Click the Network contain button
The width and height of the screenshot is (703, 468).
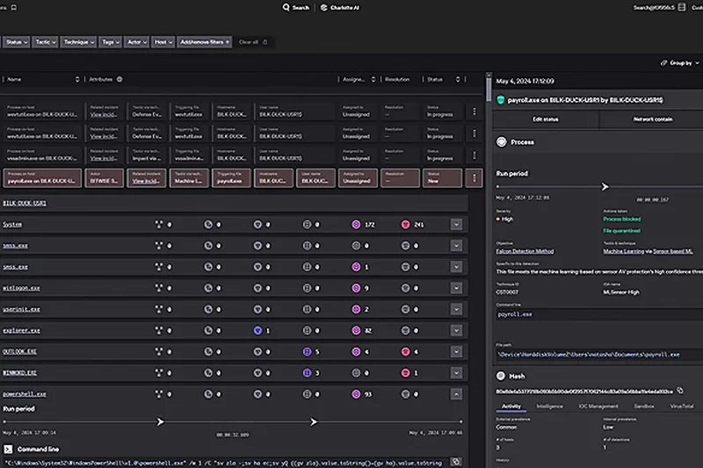click(654, 119)
